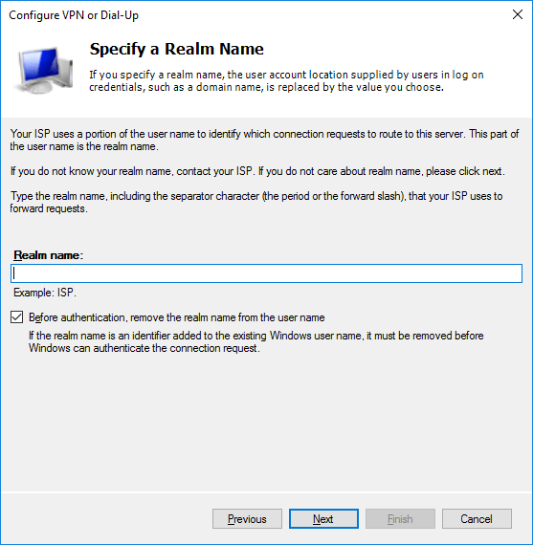The height and width of the screenshot is (545, 533).
Task: Close the Configure VPN or Dial-Up dialog
Action: 518,14
